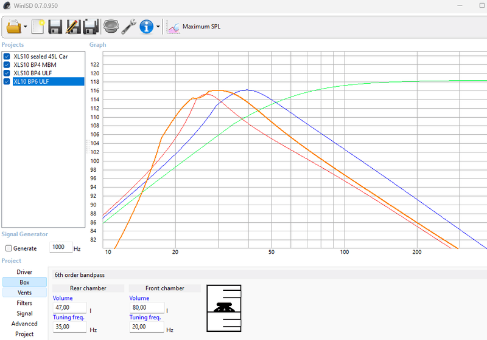Enable the Generate signal checkbox

tap(9, 248)
